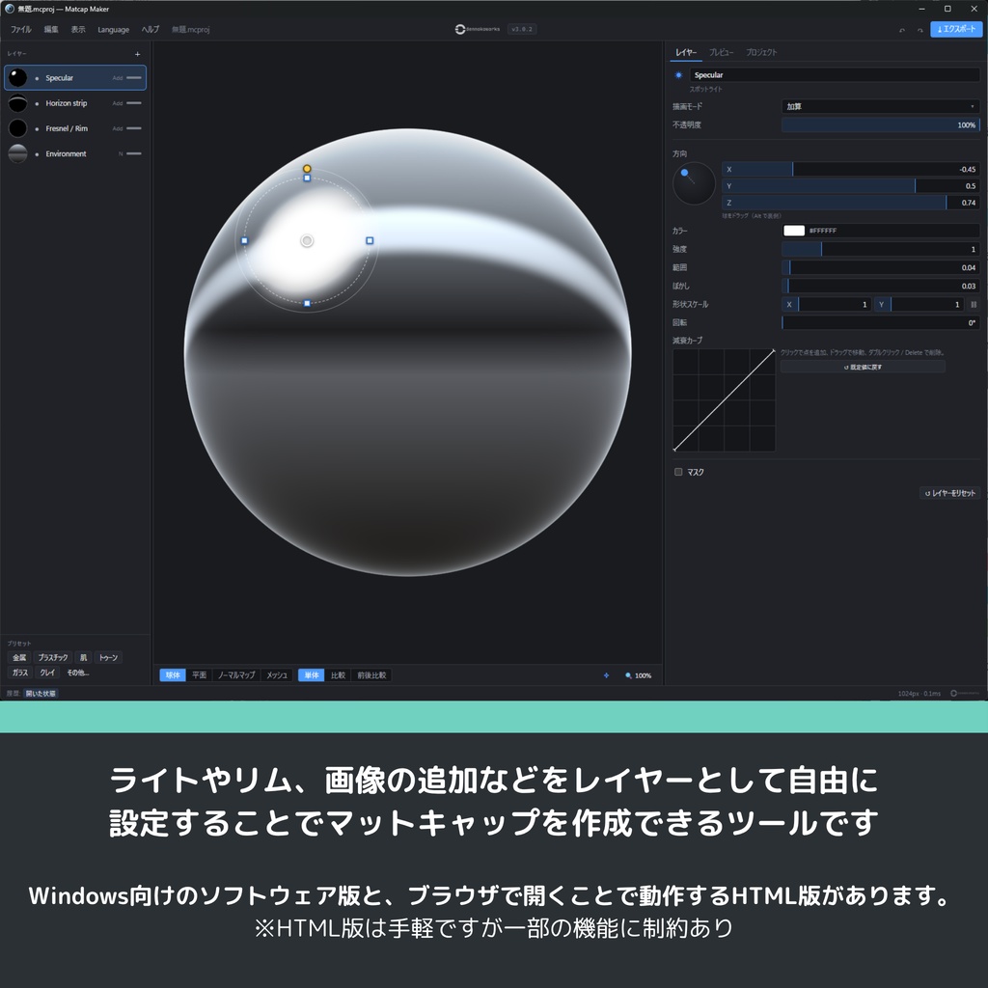
Task: Toggle visibility dot of Environment layer
Action: pos(38,153)
